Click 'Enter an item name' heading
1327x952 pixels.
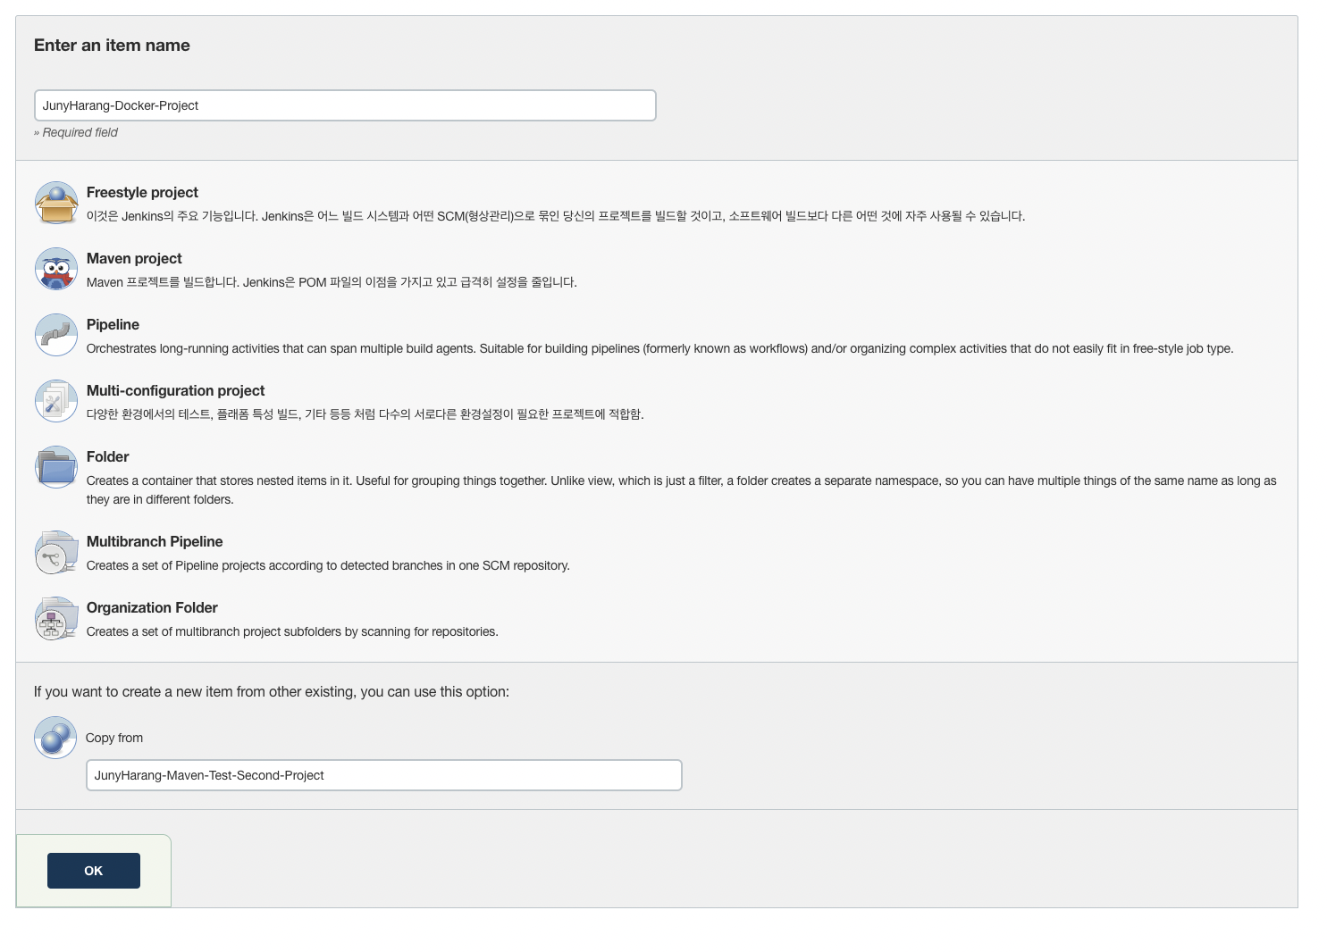[x=112, y=46]
